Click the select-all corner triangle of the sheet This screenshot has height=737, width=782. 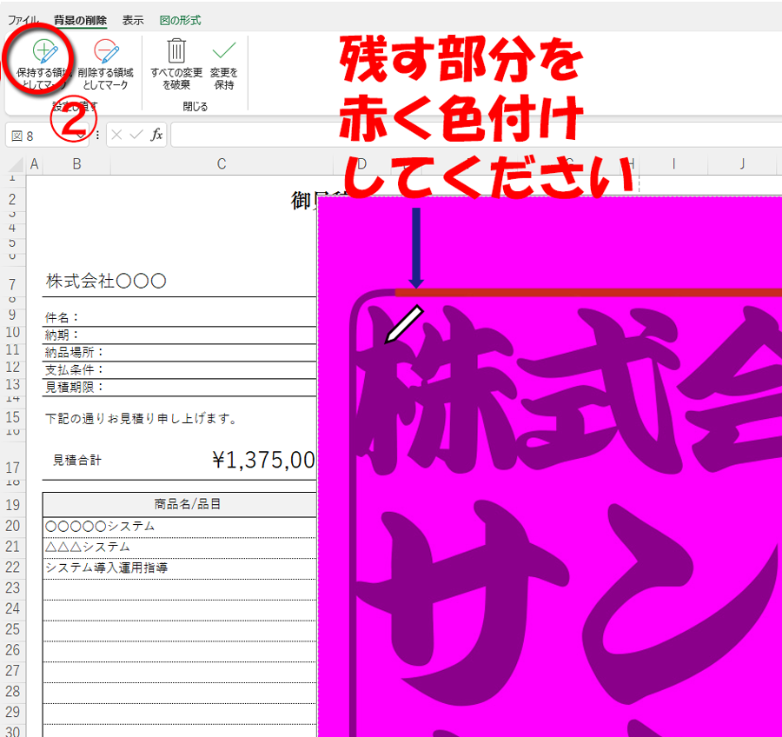(x=14, y=165)
